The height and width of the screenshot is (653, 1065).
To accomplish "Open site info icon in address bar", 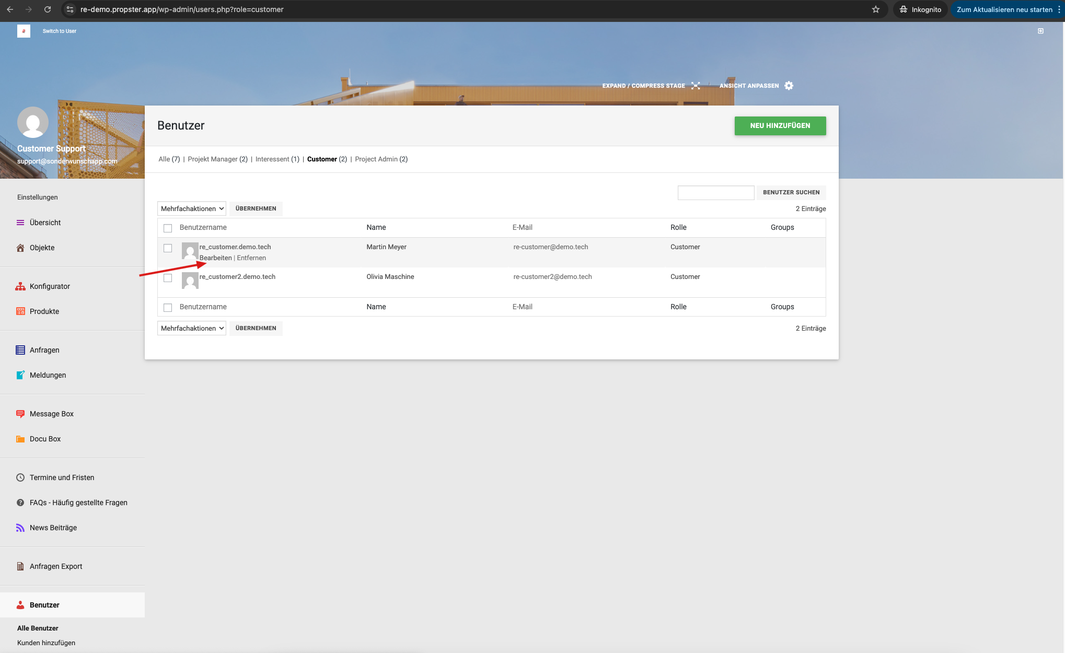I will (x=70, y=9).
